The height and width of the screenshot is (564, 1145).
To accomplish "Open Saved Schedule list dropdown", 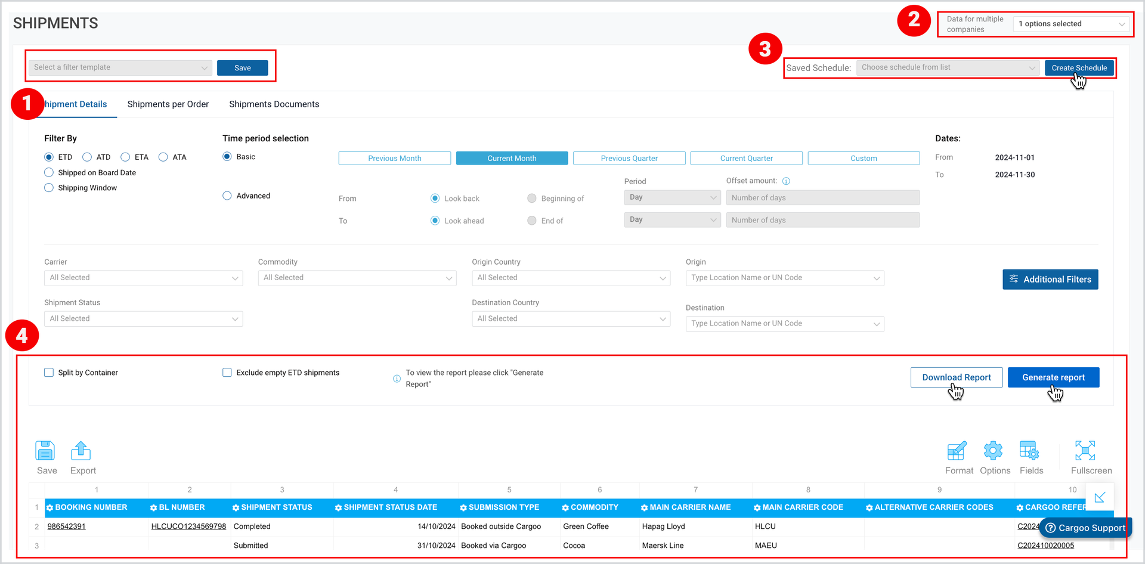I will coord(948,67).
